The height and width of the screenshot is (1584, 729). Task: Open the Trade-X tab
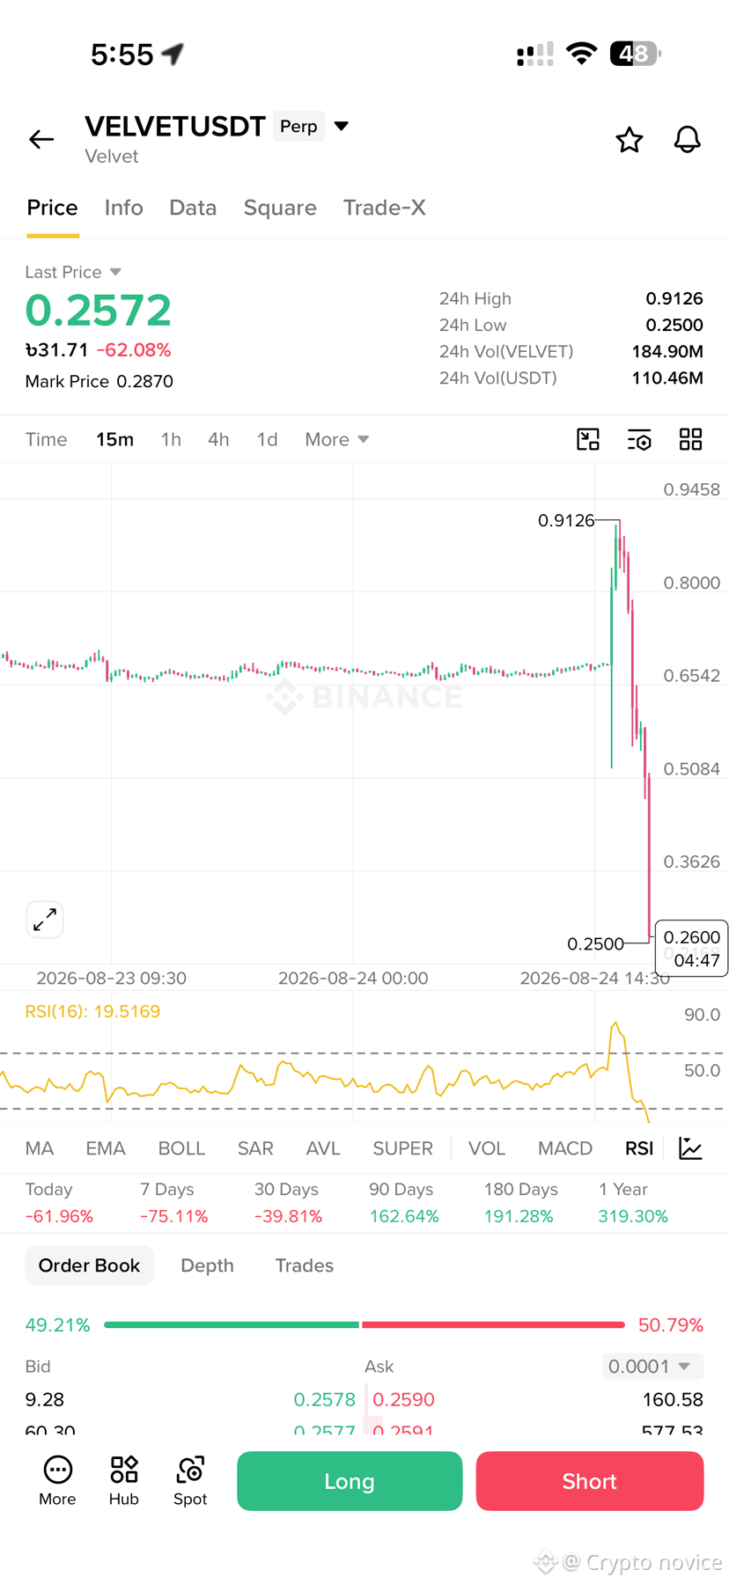(385, 208)
